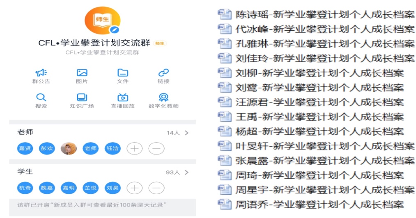Viewport: 416px width, 218px height.
Task: Remove a member in 老师 row
Action: click(x=156, y=148)
